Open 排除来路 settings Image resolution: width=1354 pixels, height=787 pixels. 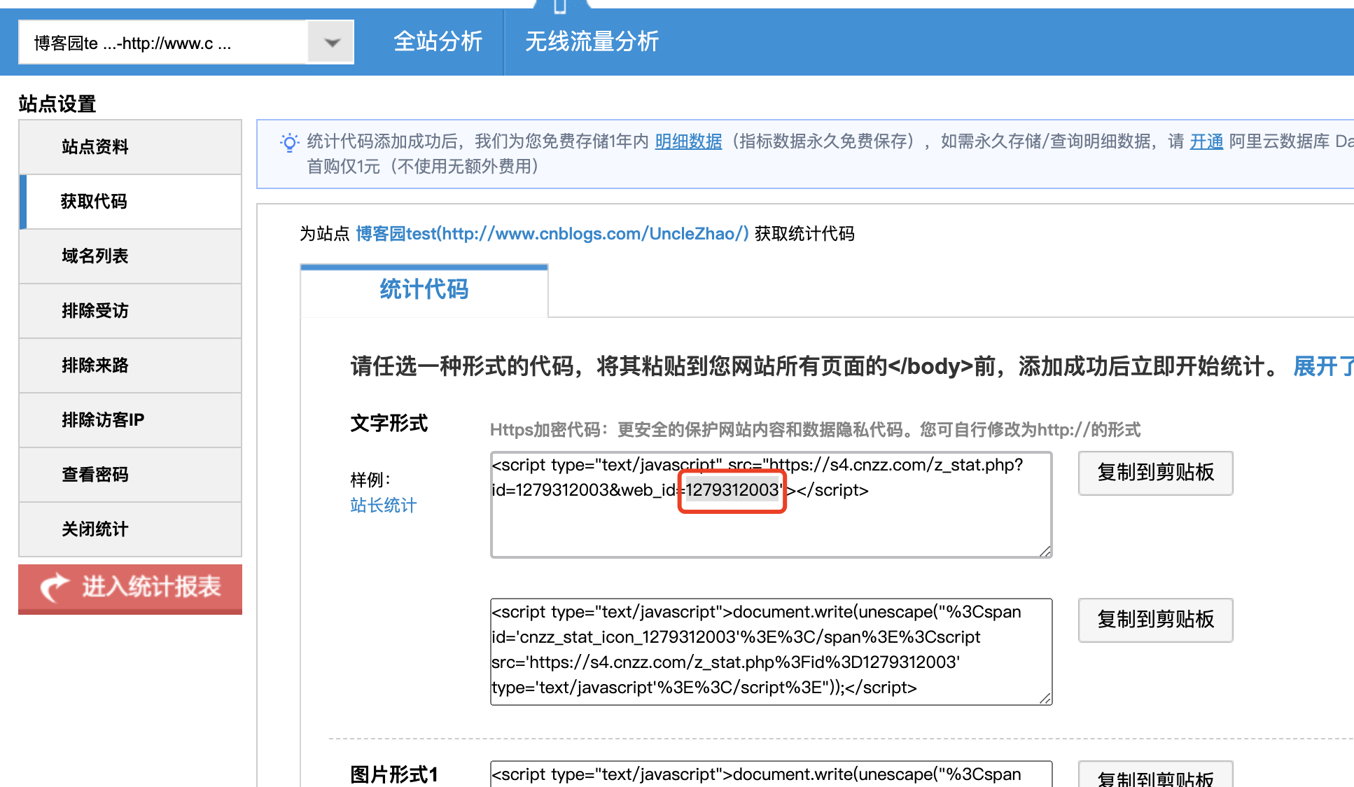point(130,365)
